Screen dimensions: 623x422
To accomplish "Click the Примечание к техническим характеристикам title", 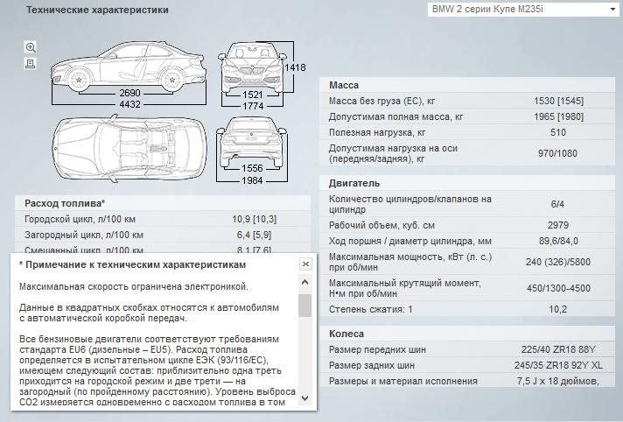I will tap(133, 264).
